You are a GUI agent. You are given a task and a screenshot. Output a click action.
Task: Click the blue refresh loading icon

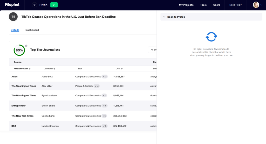click(x=211, y=37)
